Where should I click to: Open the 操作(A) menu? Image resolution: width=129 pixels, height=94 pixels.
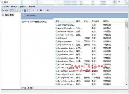point(14,7)
